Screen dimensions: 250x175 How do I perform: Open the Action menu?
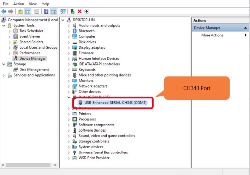point(19,4)
